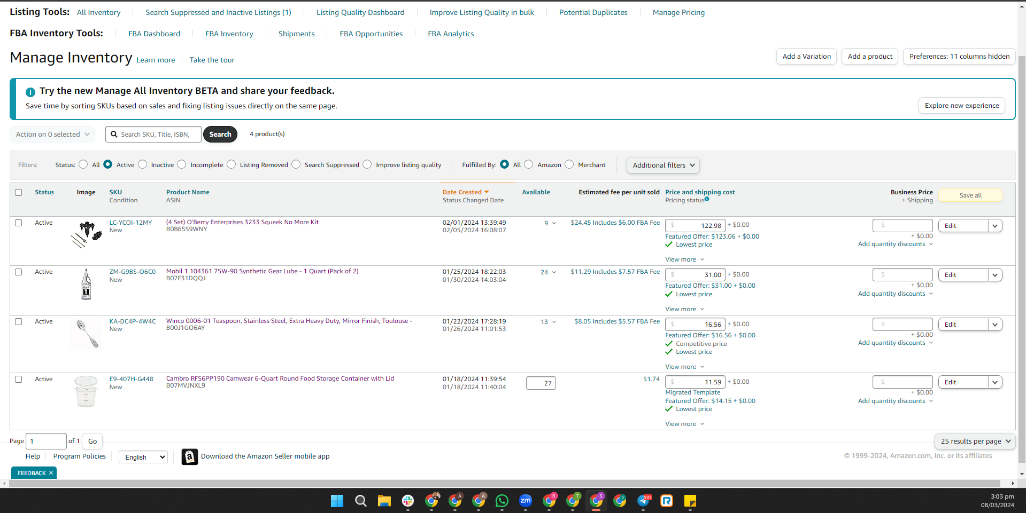Select the Inactive status filter
This screenshot has height=513, width=1026.
(x=143, y=164)
